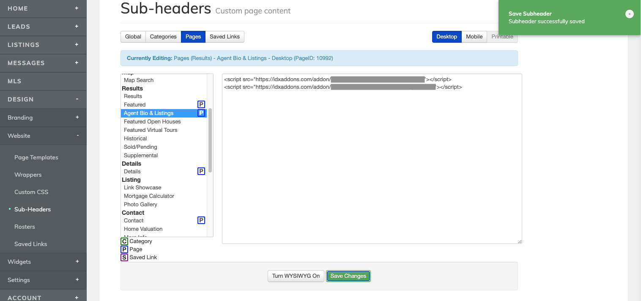Dismiss the Save Subheader notification
Screen dimensions: 641x301
[629, 14]
